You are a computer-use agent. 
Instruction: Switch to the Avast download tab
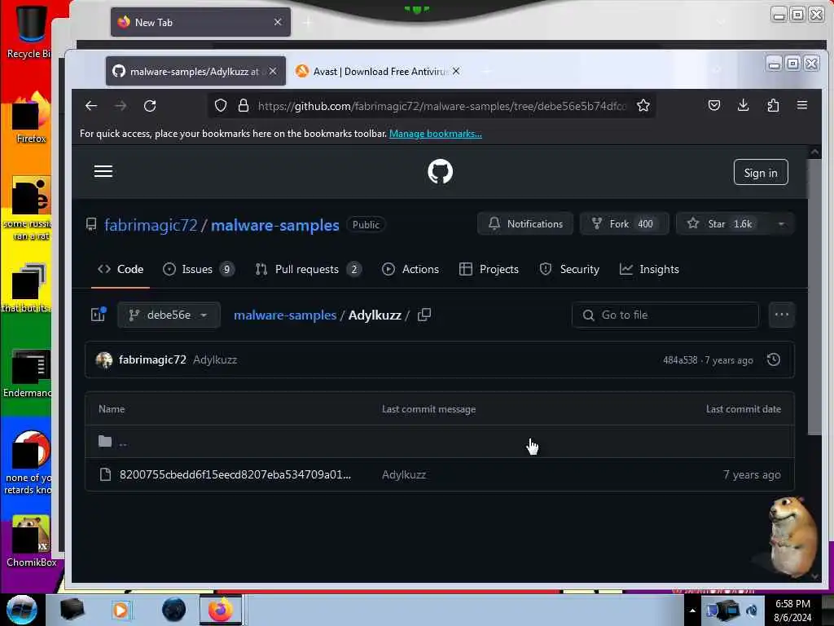[378, 72]
